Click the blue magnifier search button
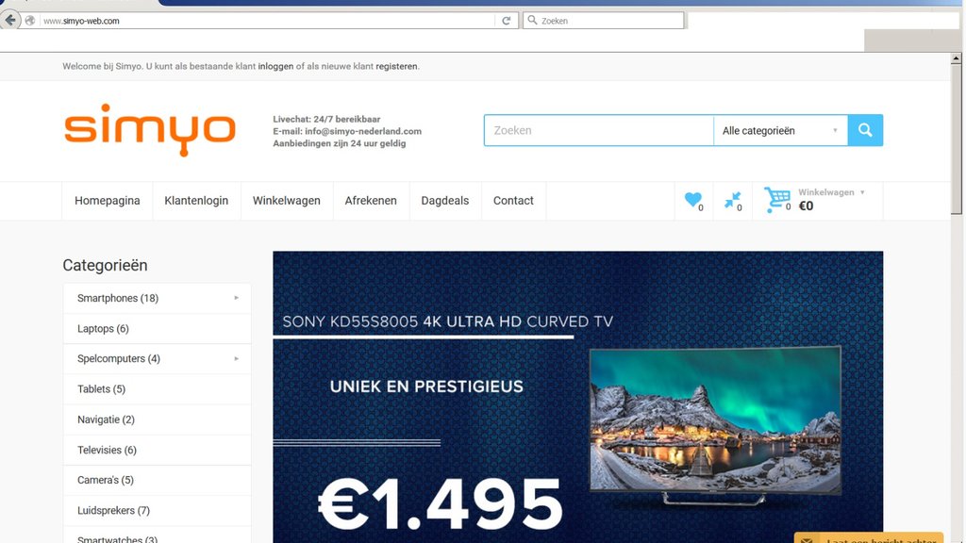Viewport: 966px width, 543px height. pyautogui.click(x=865, y=130)
